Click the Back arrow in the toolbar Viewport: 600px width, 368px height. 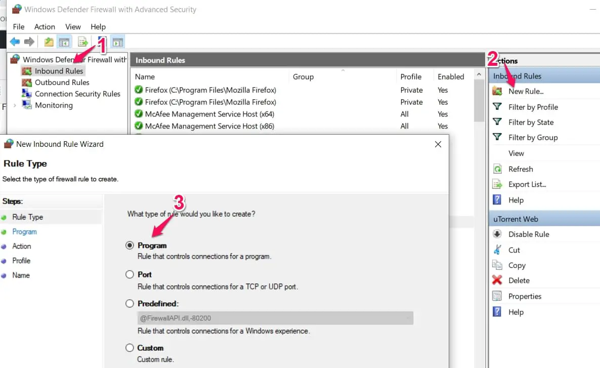pyautogui.click(x=15, y=42)
